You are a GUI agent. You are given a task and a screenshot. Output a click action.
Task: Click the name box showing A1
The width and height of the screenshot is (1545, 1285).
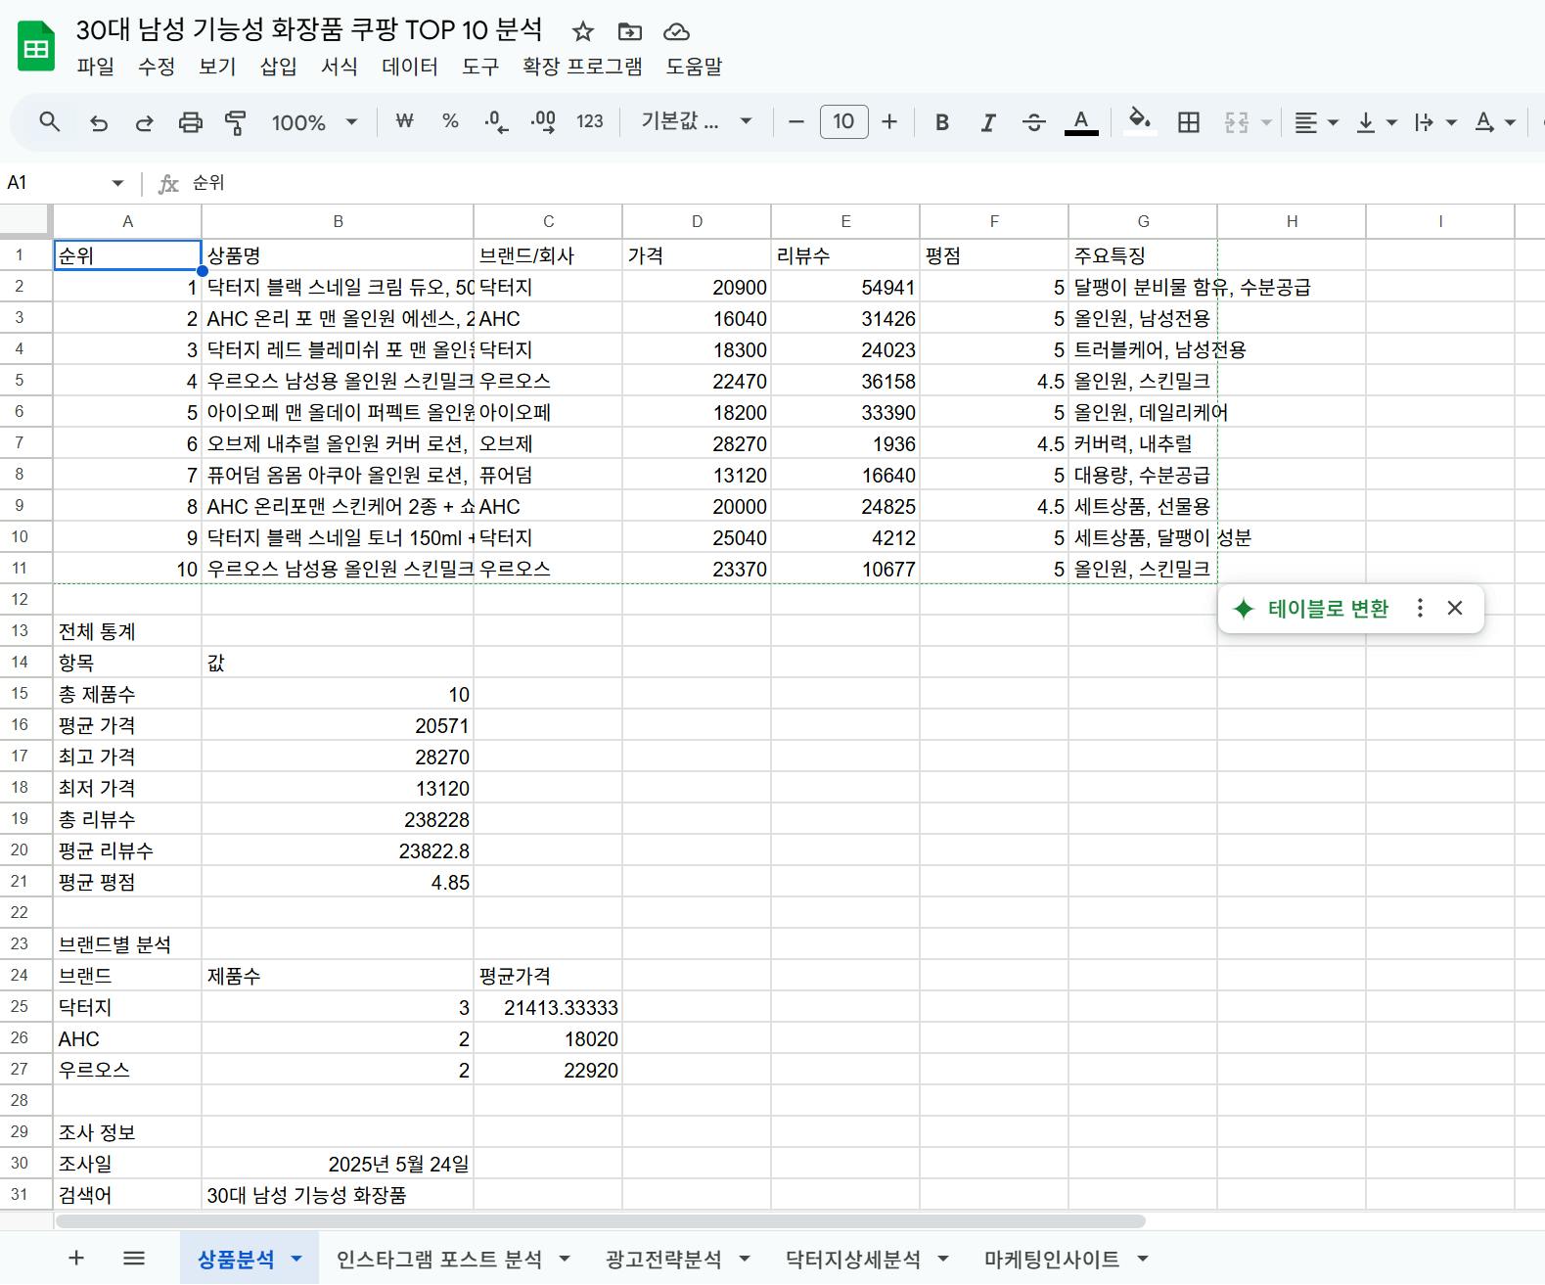point(57,183)
